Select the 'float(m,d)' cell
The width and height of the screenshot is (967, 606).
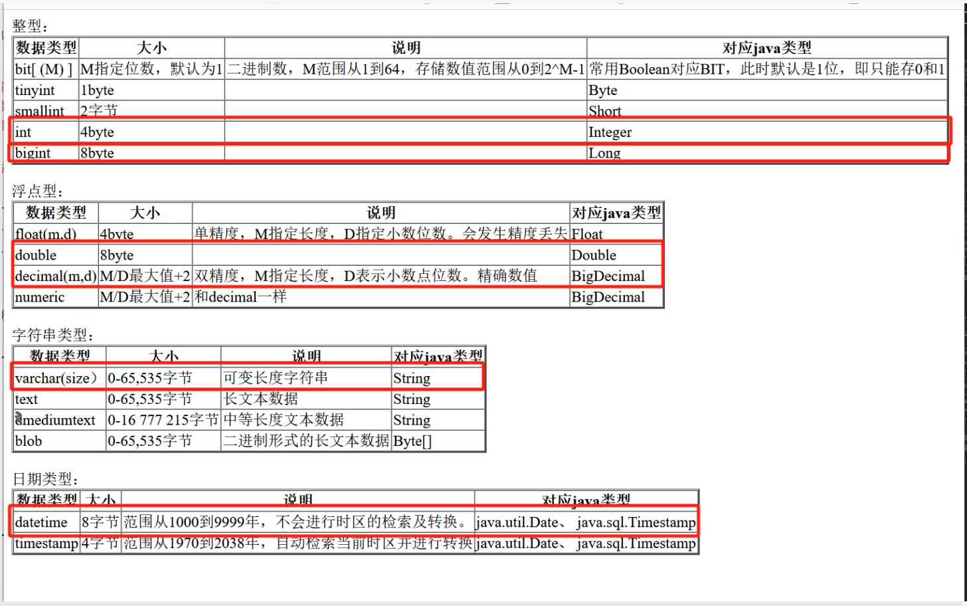click(x=56, y=234)
